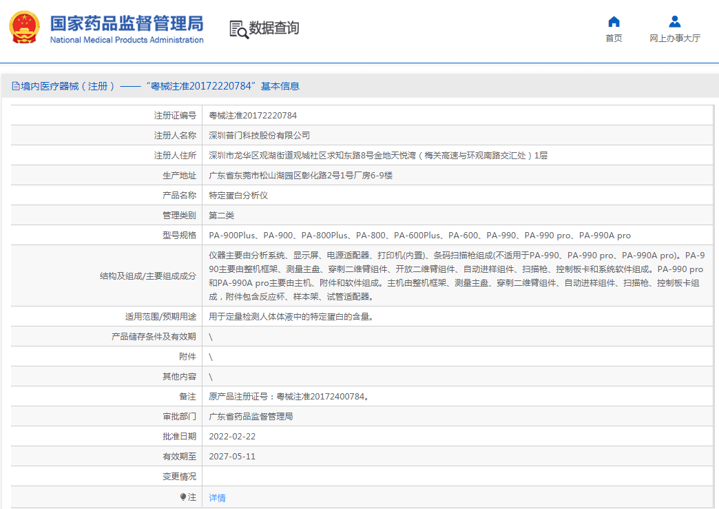Click the 注册证编号 value 粤械注准20172220784

tap(253, 116)
